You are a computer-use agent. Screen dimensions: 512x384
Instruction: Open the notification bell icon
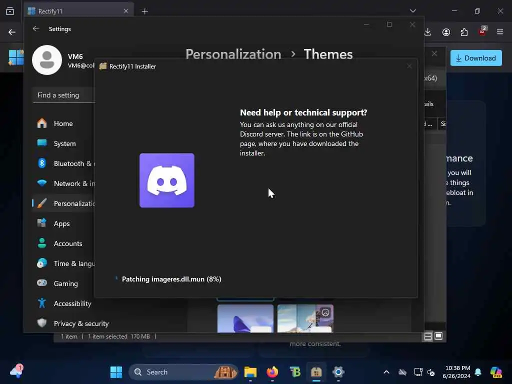tap(478, 372)
